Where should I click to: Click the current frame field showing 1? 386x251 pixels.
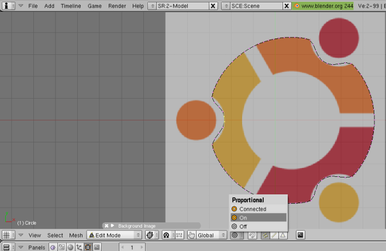[132, 247]
